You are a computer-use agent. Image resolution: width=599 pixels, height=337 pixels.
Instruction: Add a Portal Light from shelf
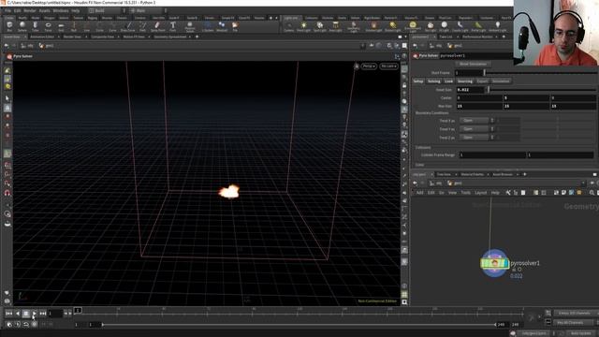coord(478,26)
